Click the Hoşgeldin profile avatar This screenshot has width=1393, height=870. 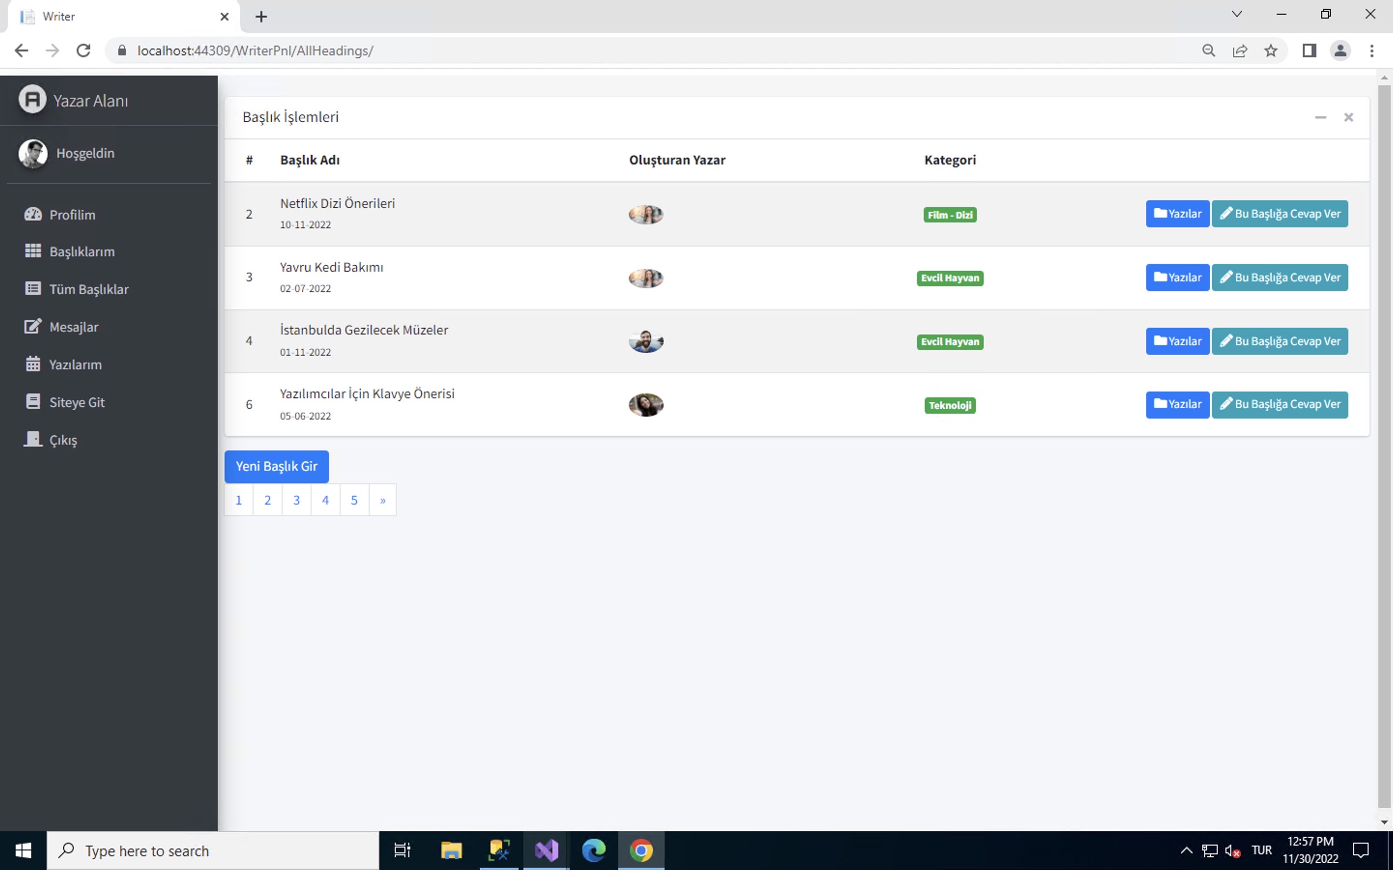coord(33,154)
